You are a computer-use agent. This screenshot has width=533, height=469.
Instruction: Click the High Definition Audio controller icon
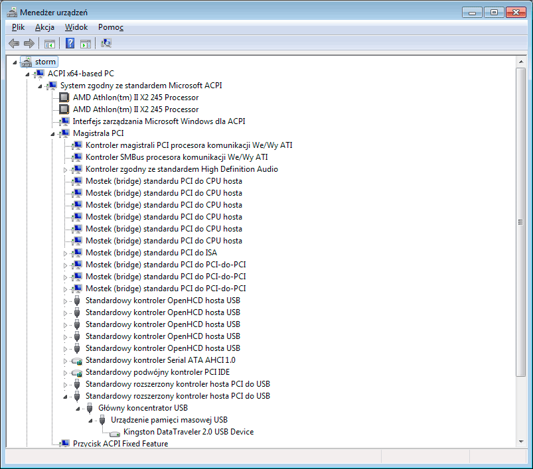pos(77,169)
